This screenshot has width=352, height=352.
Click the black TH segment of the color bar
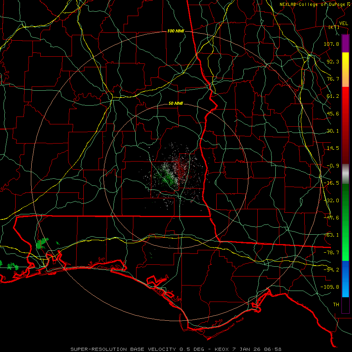[x=345, y=305]
